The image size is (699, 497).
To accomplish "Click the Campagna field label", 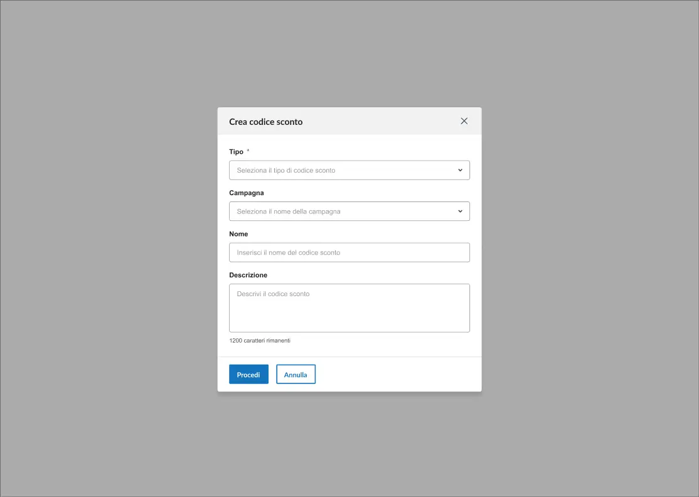I will click(x=246, y=193).
